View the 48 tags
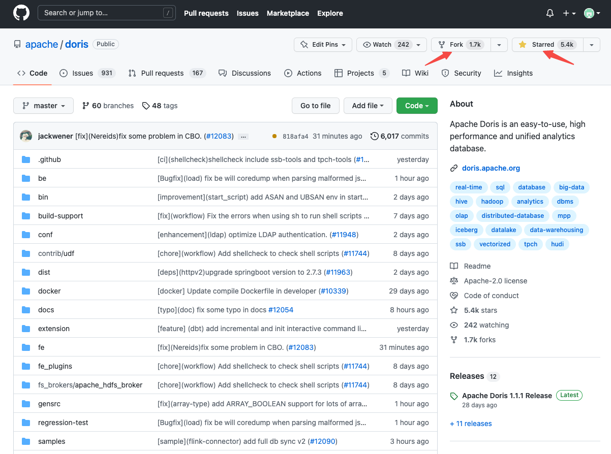Screen dimensions: 611x454 (x=160, y=106)
